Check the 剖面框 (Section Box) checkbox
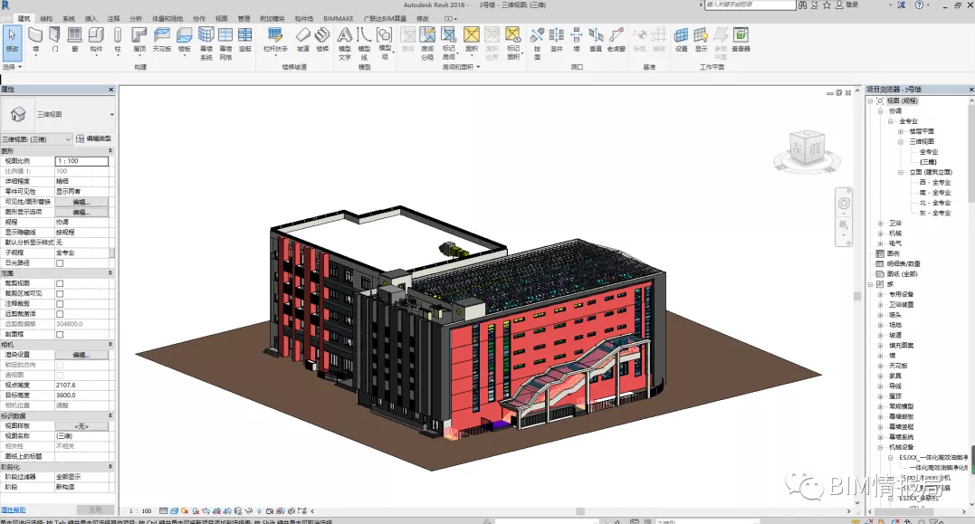The height and width of the screenshot is (524, 975). [60, 334]
